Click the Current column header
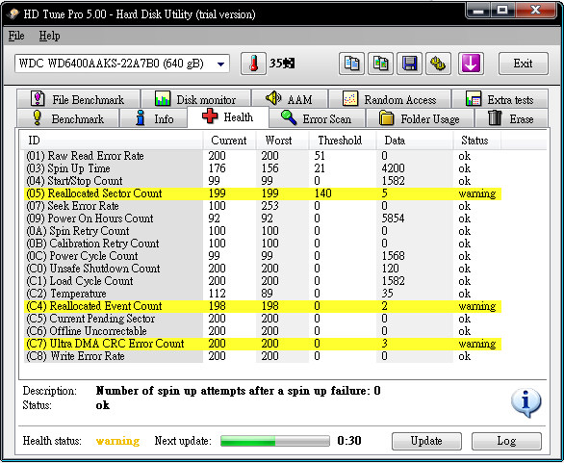Viewport: 564px width, 463px height. (229, 141)
